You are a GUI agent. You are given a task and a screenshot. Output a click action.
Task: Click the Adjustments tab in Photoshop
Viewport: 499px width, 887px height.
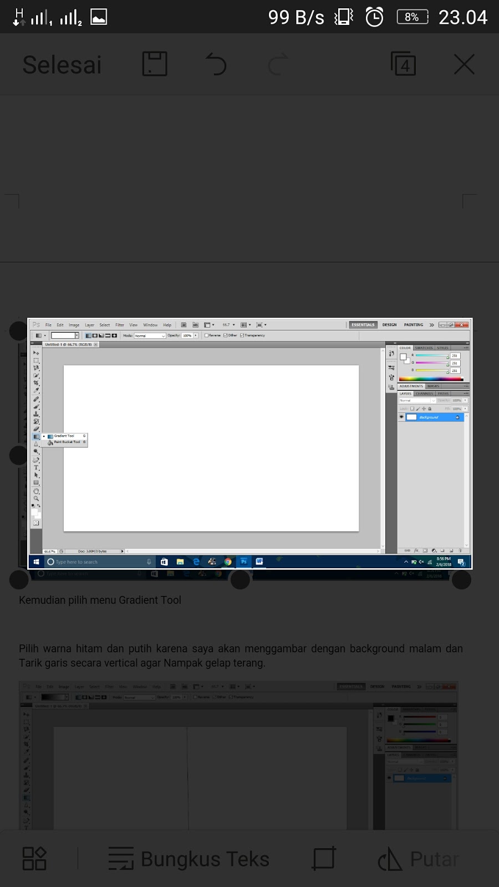(411, 386)
